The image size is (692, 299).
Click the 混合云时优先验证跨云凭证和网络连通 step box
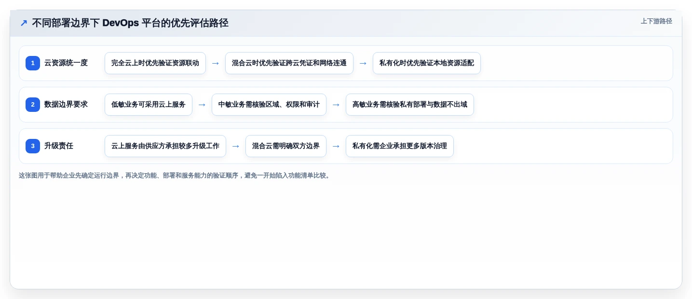point(289,63)
